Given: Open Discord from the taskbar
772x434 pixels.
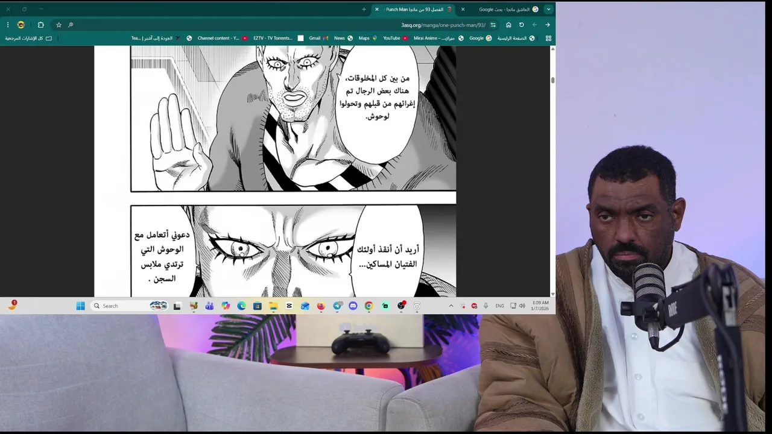Looking at the screenshot, I should click(353, 306).
